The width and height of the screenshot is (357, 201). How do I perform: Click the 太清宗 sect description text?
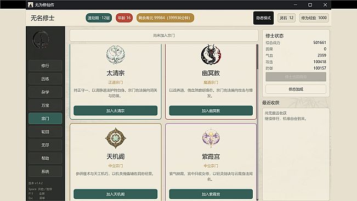[x=115, y=93]
